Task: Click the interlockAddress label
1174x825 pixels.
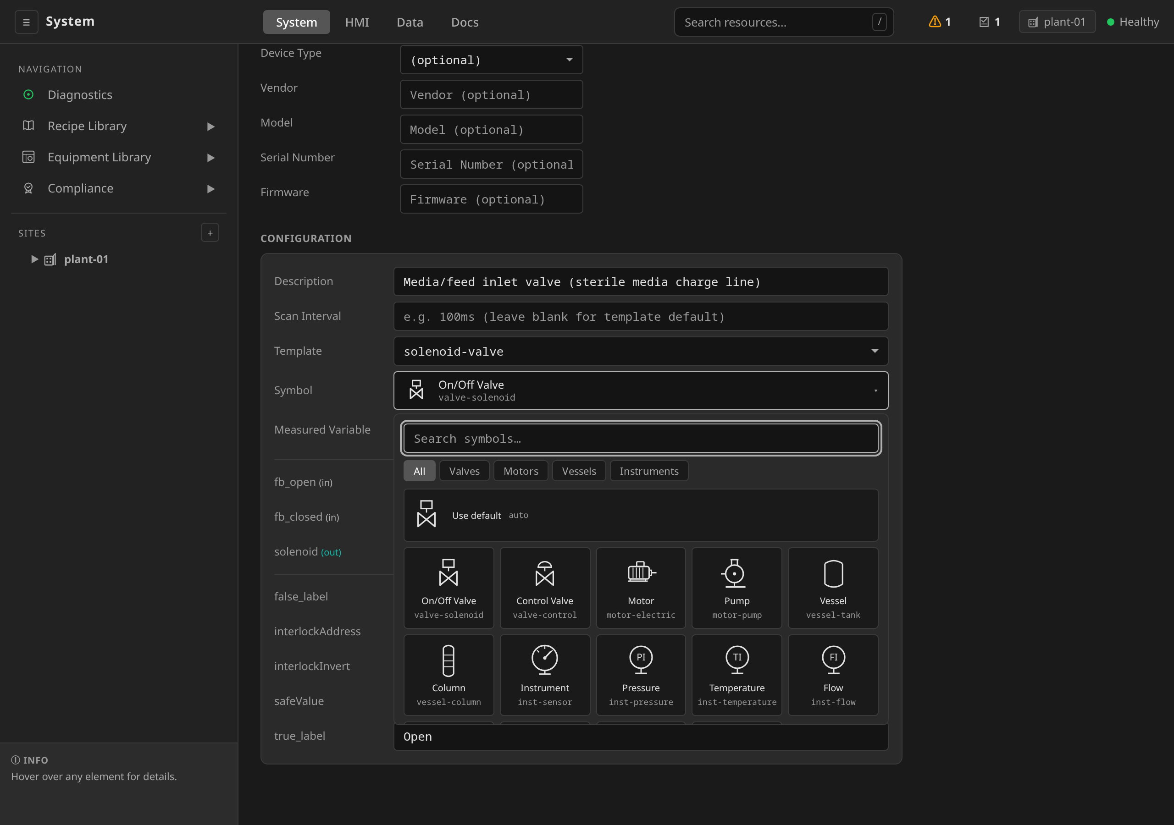Action: coord(317,631)
